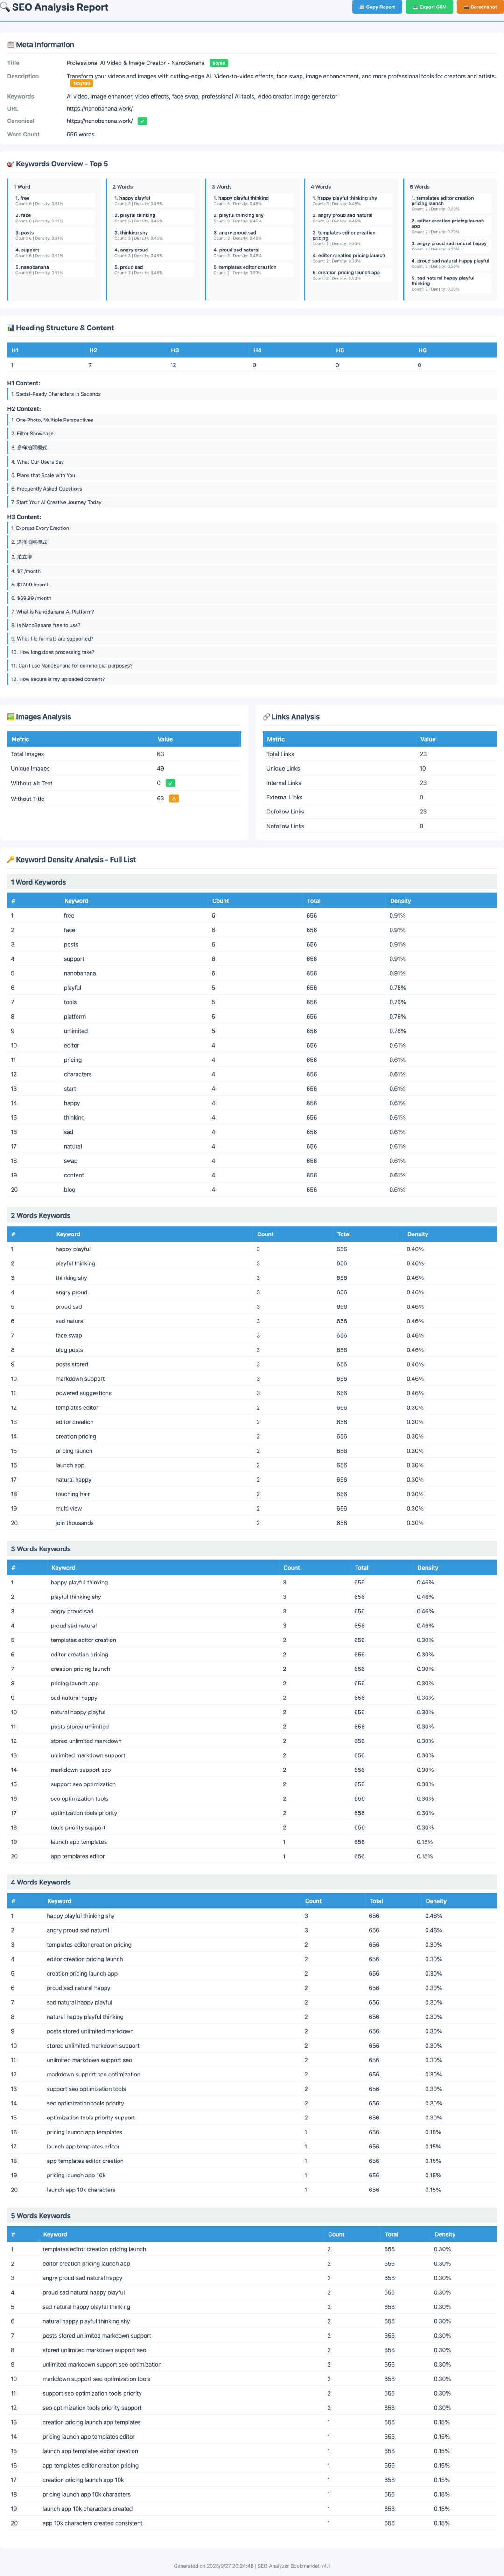Click the green check next to Canonical URL
The width and height of the screenshot is (504, 2576).
click(x=142, y=121)
